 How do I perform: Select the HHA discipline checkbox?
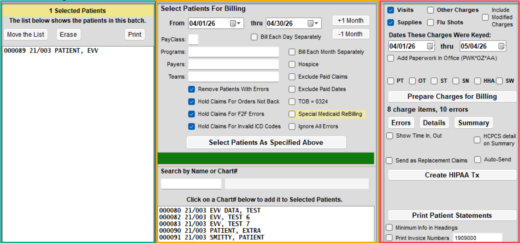tap(477, 81)
